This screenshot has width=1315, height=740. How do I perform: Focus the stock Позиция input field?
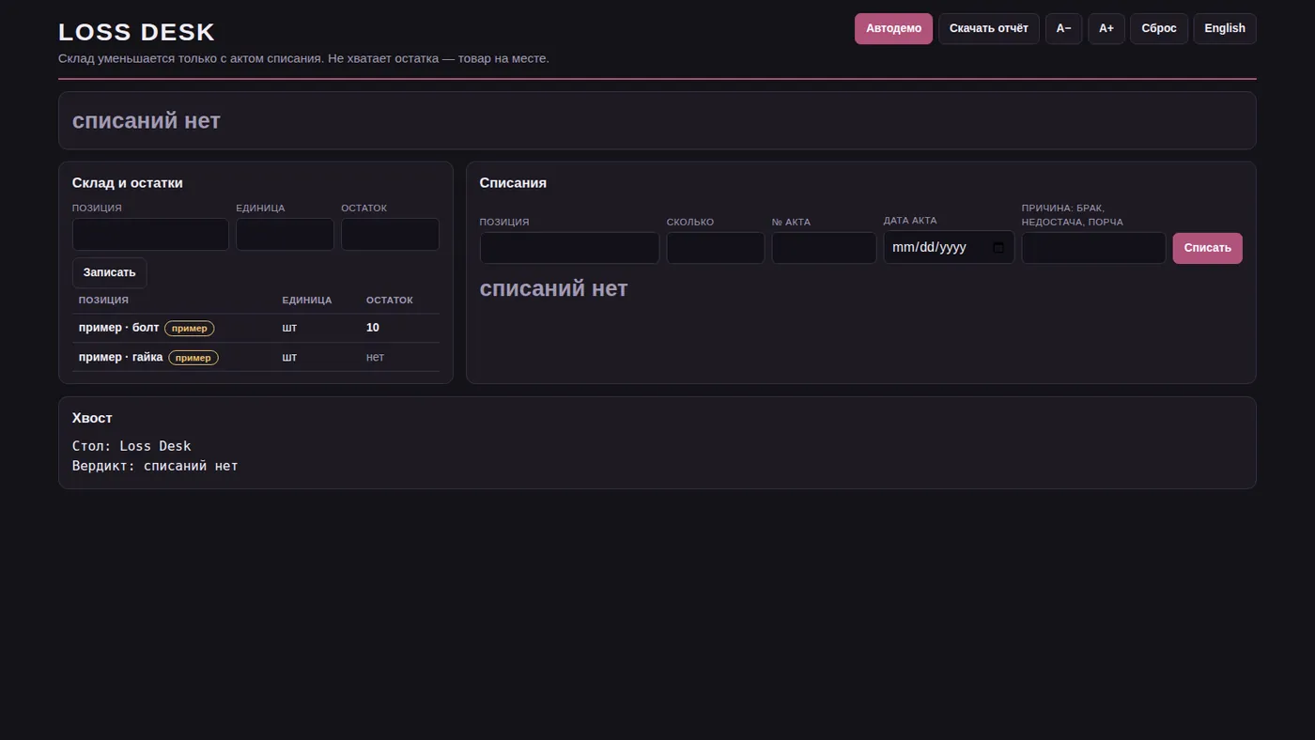click(150, 235)
